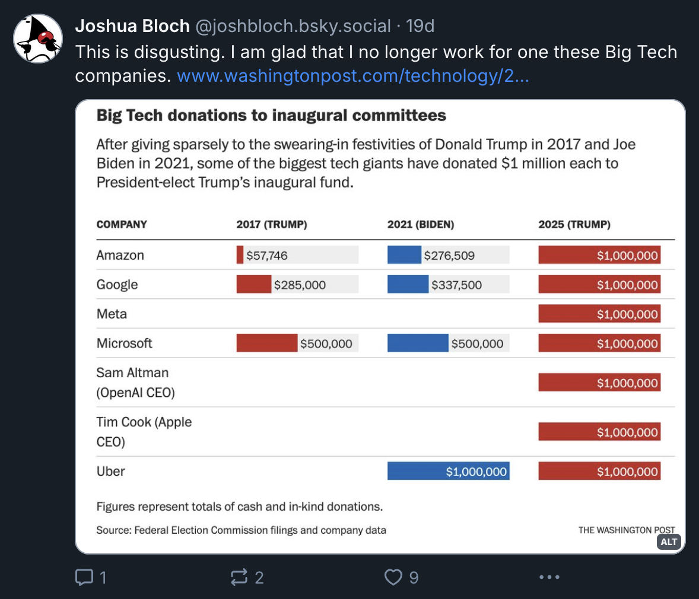This screenshot has width=699, height=599.
Task: Click Google's blue $337,500 bar
Action: pyautogui.click(x=408, y=284)
